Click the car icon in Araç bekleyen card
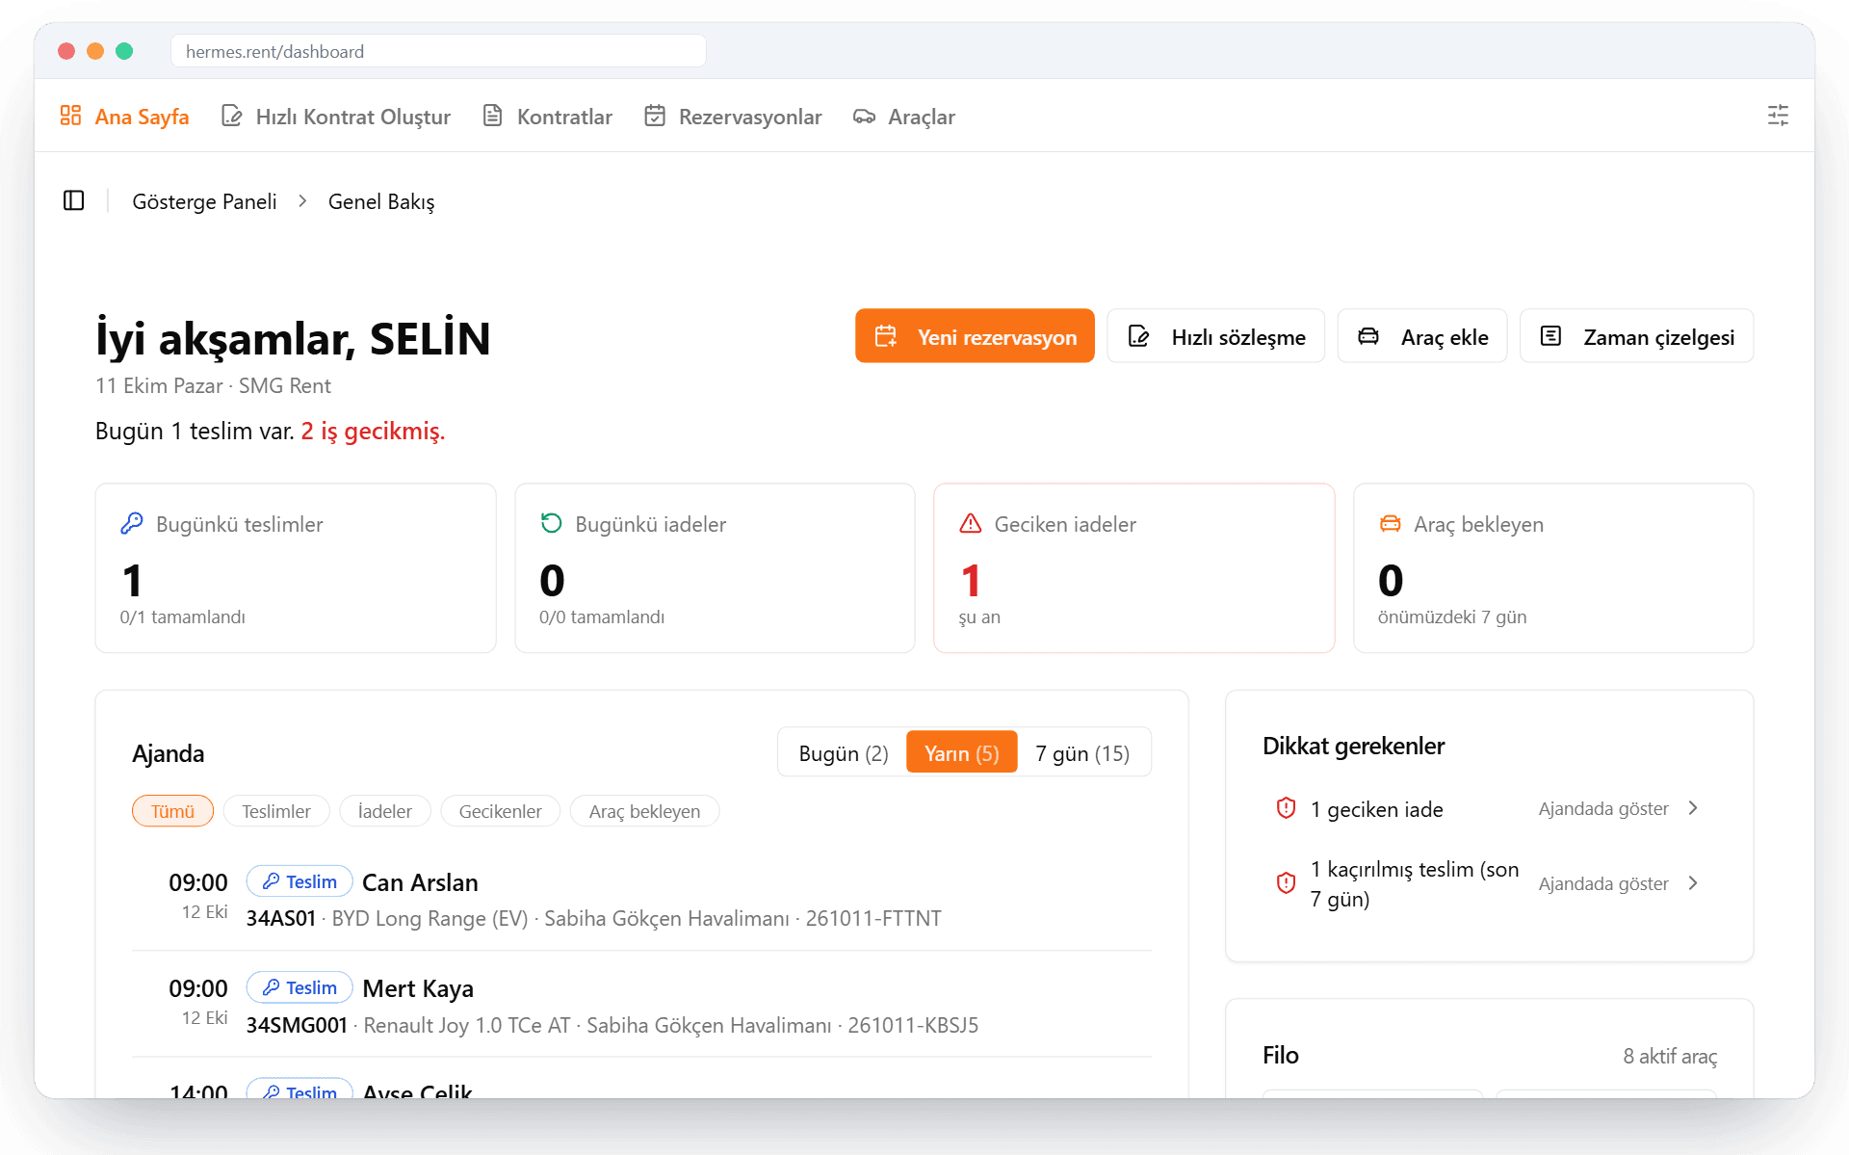The height and width of the screenshot is (1155, 1849). click(1390, 523)
